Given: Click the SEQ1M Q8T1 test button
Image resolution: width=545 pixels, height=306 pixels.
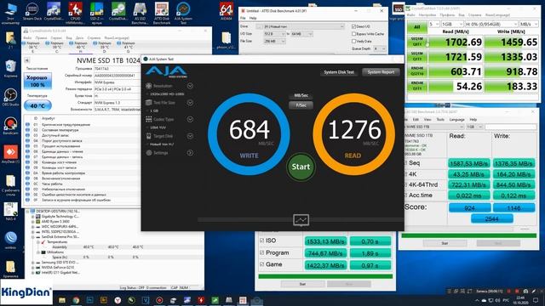Looking at the screenshot, I should tap(416, 42).
